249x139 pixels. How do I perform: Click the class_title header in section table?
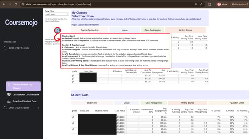point(88,71)
